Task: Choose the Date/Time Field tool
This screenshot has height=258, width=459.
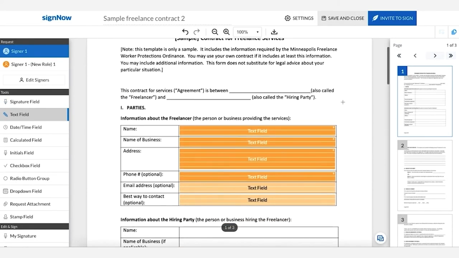Action: tap(34, 127)
